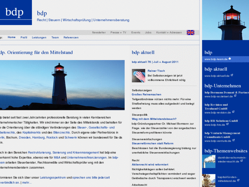The height and width of the screenshot is (187, 249).
Task: Open the coins kapital thumbnail
Action: click(x=209, y=180)
